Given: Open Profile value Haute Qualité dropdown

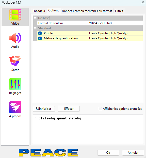Looking at the screenshot, I should [x=115, y=33].
